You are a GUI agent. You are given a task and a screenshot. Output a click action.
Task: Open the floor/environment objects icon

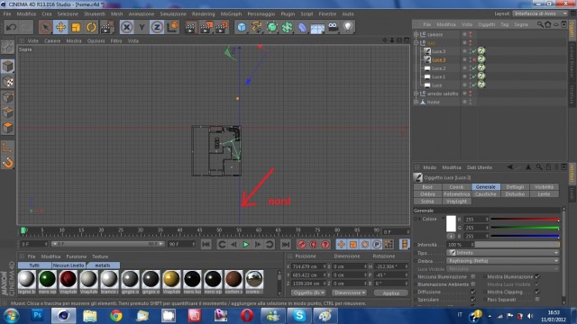[x=317, y=27]
